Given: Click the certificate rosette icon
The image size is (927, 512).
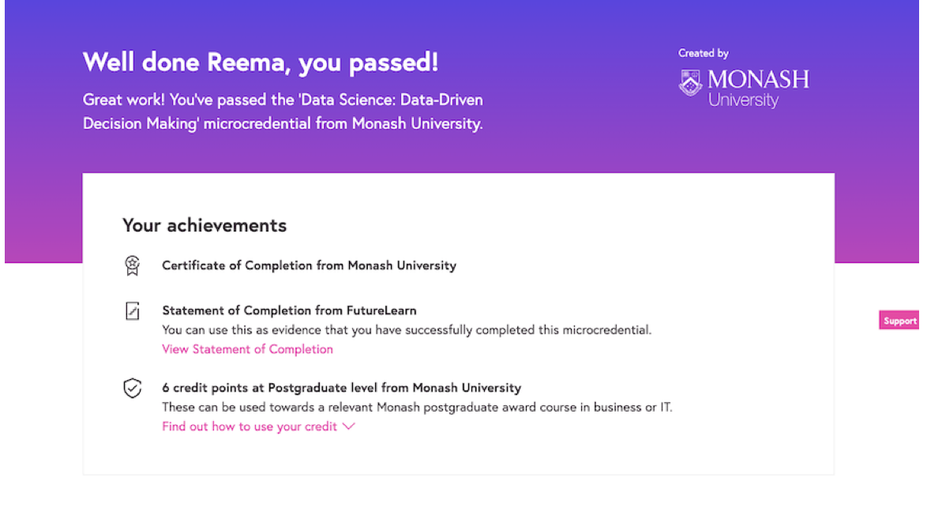Looking at the screenshot, I should [x=133, y=266].
